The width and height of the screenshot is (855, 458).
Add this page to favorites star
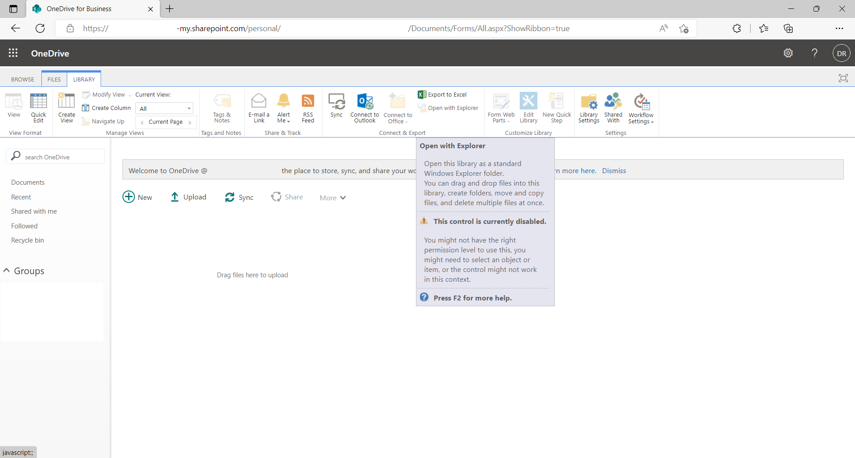(684, 28)
